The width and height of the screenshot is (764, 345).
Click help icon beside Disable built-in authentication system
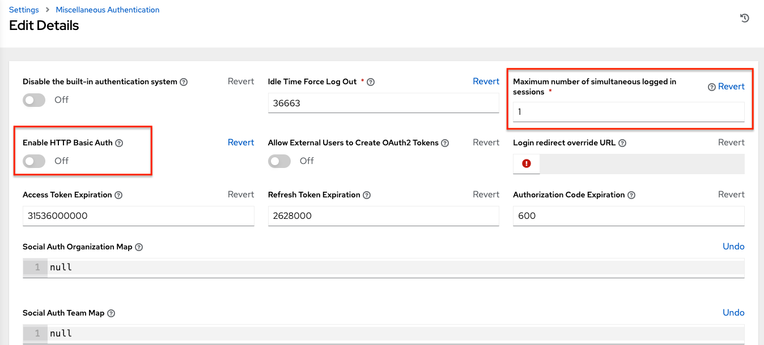click(x=184, y=82)
